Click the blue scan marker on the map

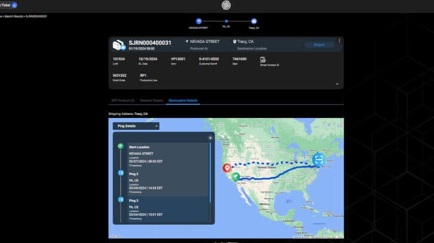pyautogui.click(x=319, y=159)
